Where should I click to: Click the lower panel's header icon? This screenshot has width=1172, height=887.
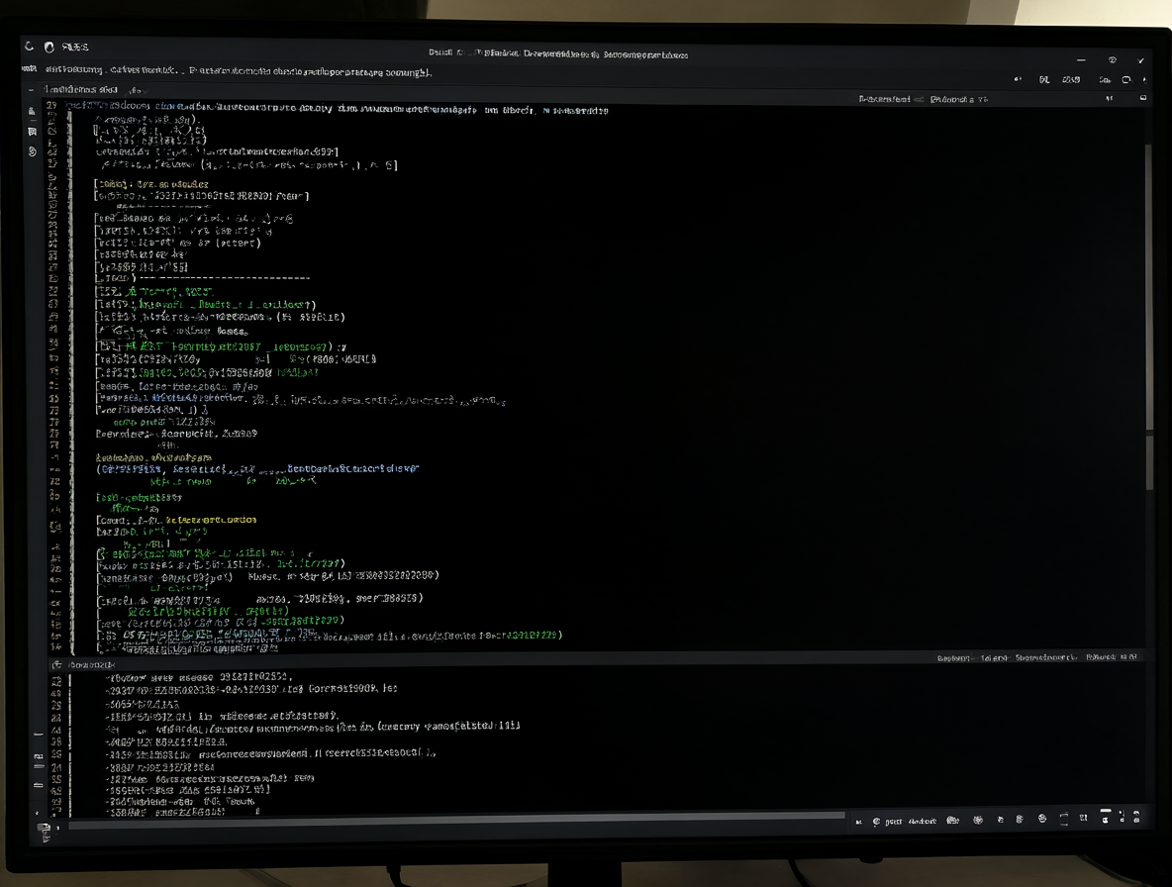tap(56, 664)
